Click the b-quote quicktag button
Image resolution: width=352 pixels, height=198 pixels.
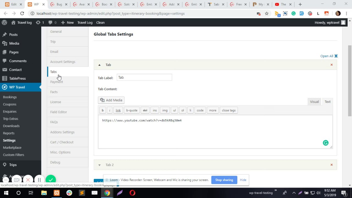pos(132,110)
